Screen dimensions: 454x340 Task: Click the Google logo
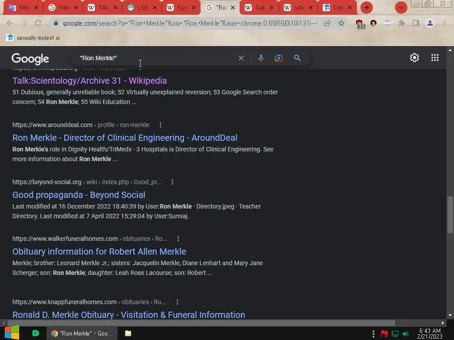(30, 59)
